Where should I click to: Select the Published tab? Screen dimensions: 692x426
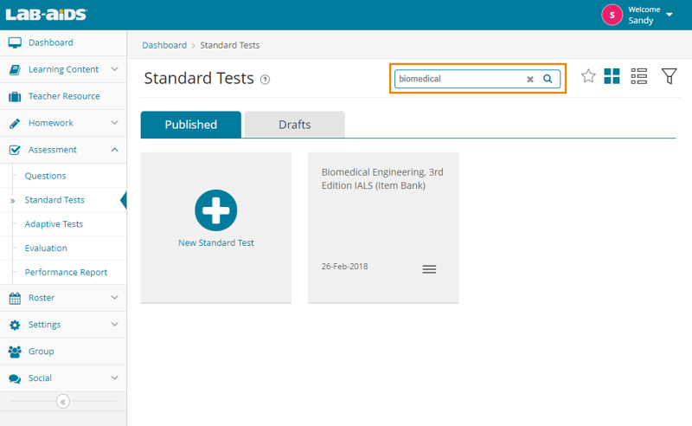[x=191, y=125]
